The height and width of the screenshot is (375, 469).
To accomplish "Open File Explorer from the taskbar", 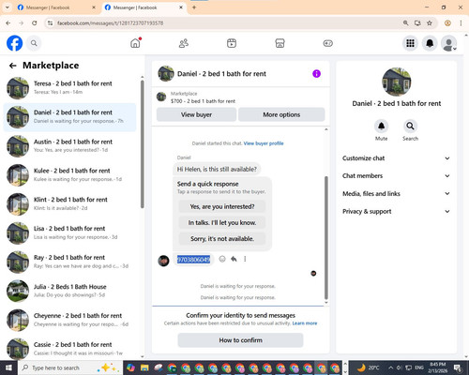I will (x=144, y=367).
